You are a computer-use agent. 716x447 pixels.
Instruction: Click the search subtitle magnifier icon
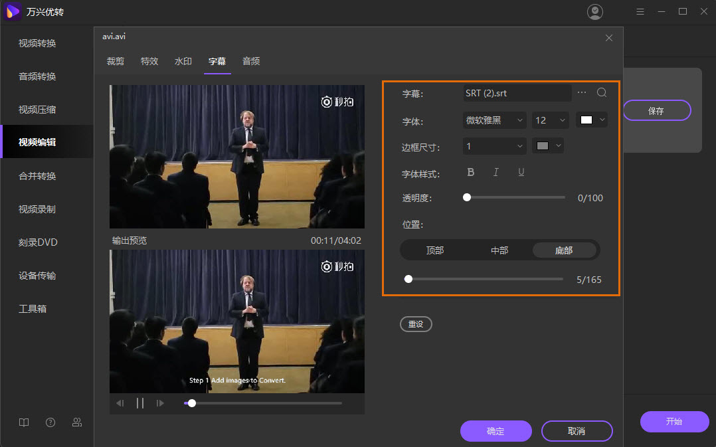(x=602, y=93)
